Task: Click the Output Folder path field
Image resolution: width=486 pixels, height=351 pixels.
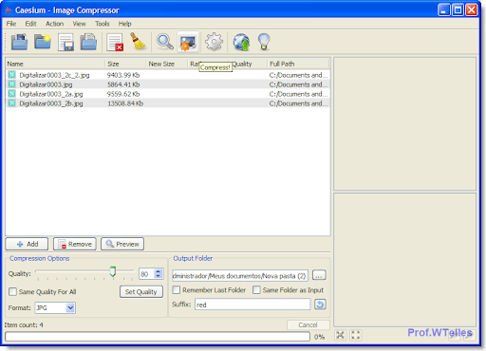Action: (x=240, y=276)
